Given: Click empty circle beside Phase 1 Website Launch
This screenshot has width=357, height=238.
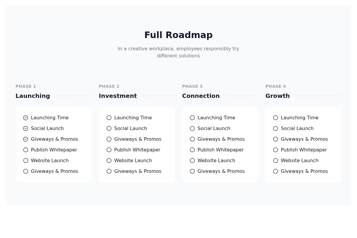Looking at the screenshot, I should 26,161.
